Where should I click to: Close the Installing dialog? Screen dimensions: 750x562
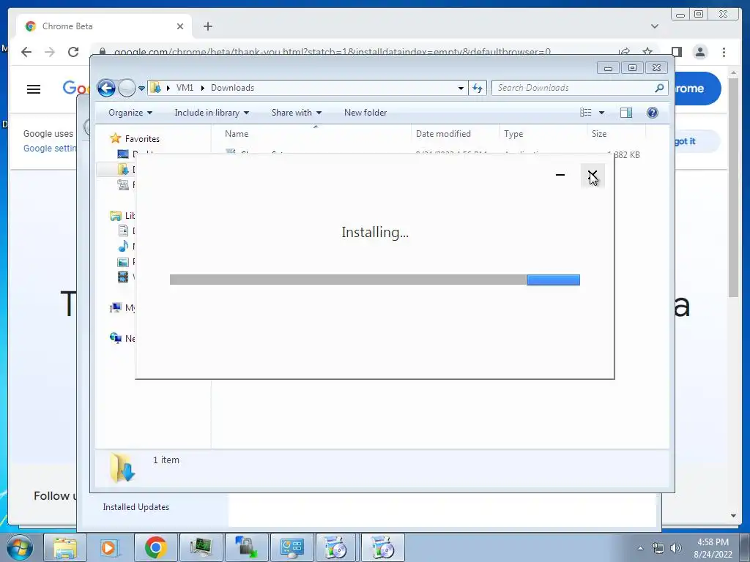[593, 176]
